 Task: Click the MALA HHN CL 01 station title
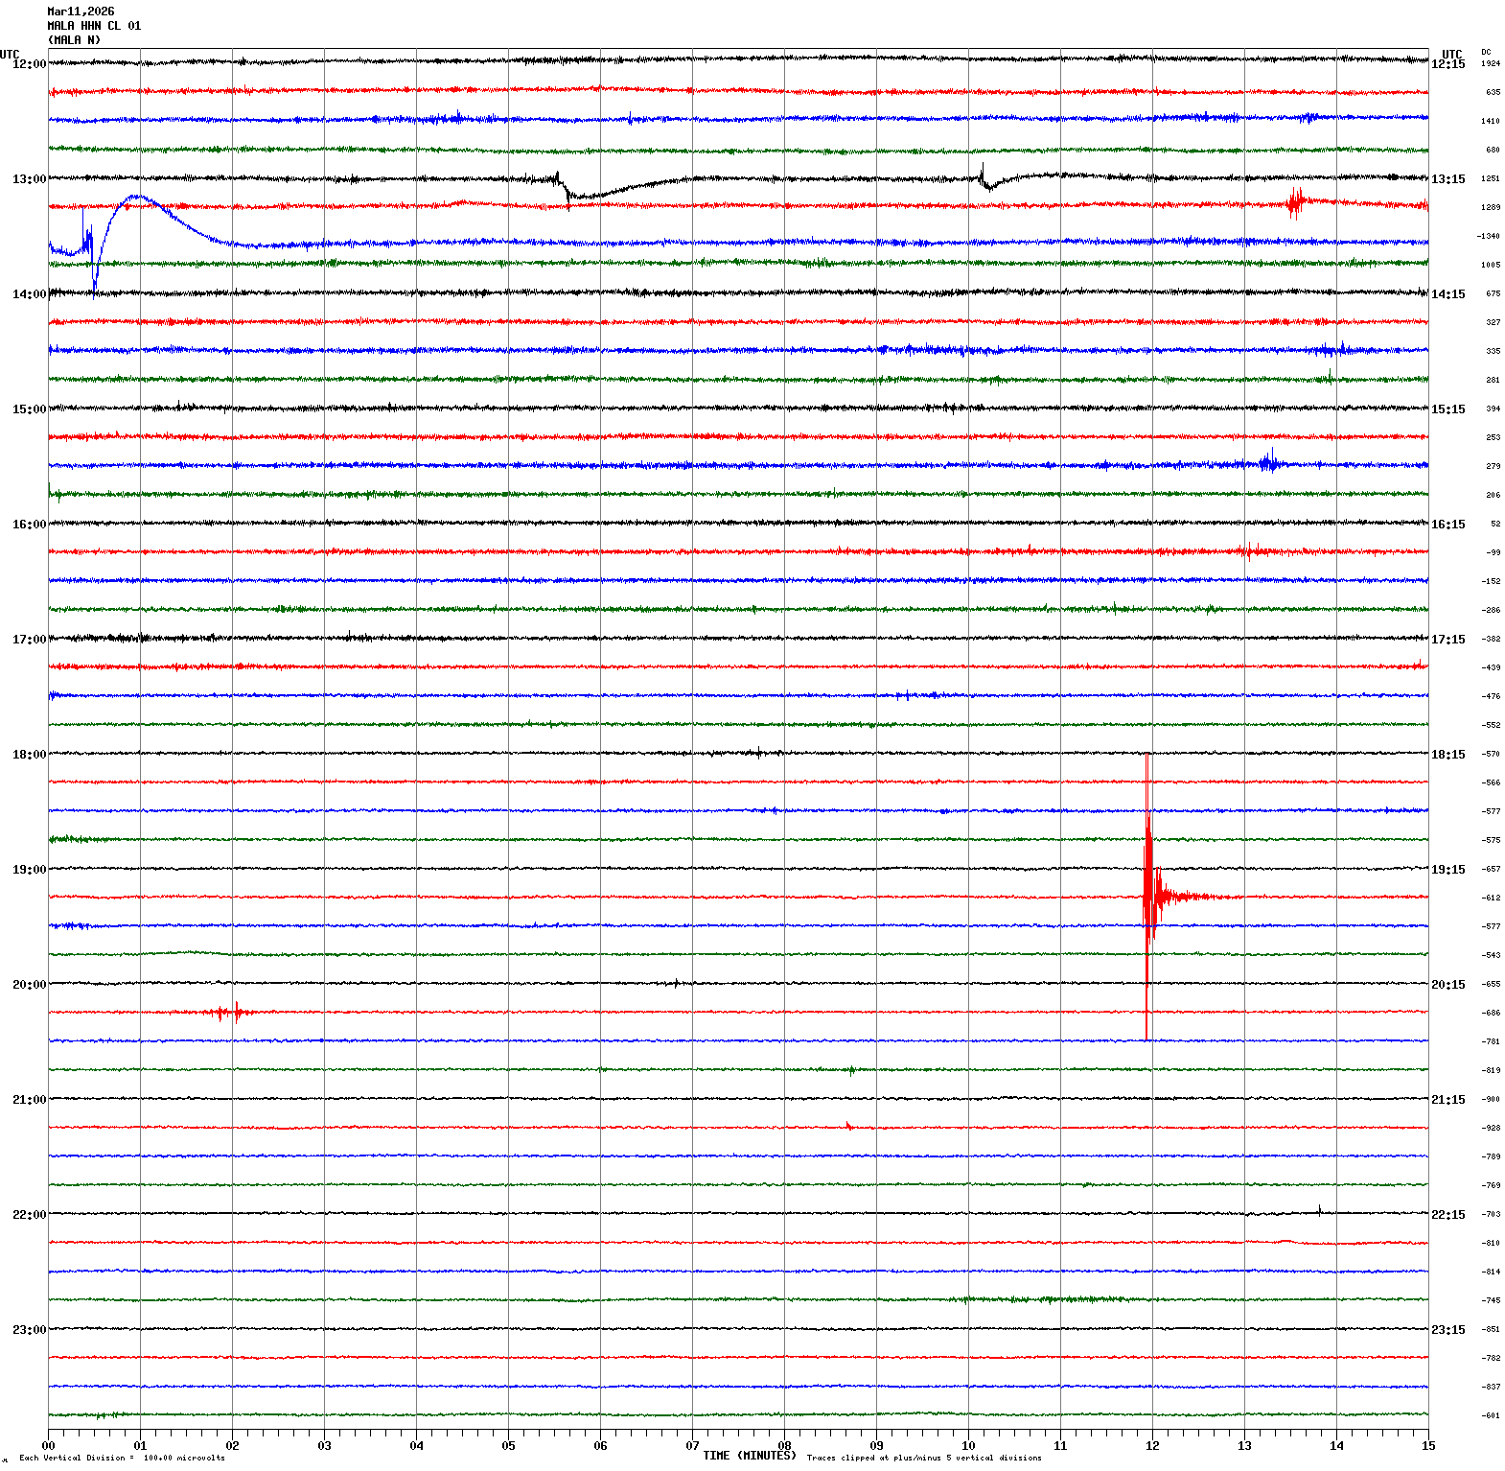[94, 26]
